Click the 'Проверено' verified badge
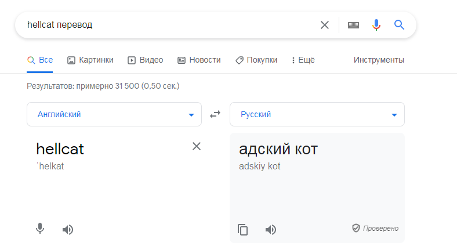The height and width of the screenshot is (250, 457). click(x=375, y=229)
